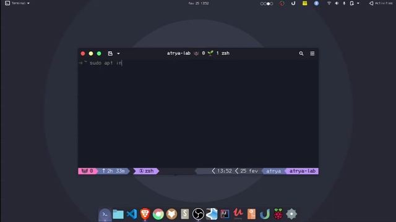Open the terminal search icon
The width and height of the screenshot is (396, 222).
(x=301, y=54)
